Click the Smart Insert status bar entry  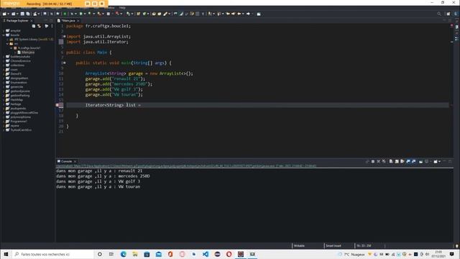point(333,246)
